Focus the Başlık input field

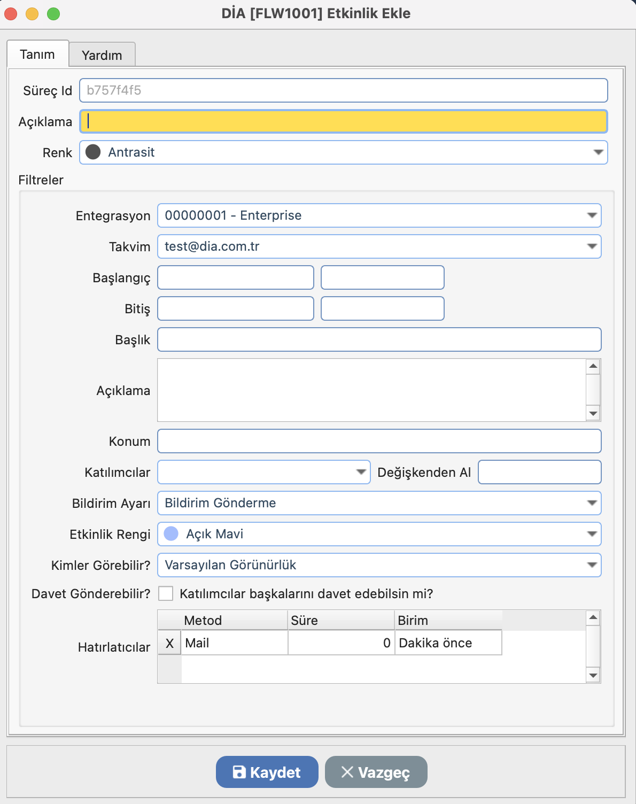379,339
